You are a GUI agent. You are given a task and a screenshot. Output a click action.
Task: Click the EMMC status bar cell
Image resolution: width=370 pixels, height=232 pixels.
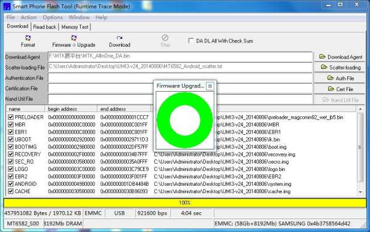(93, 213)
